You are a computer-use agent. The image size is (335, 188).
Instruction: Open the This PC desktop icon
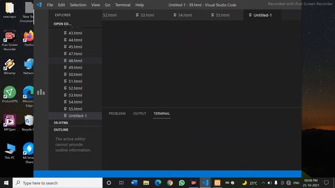(x=9, y=151)
